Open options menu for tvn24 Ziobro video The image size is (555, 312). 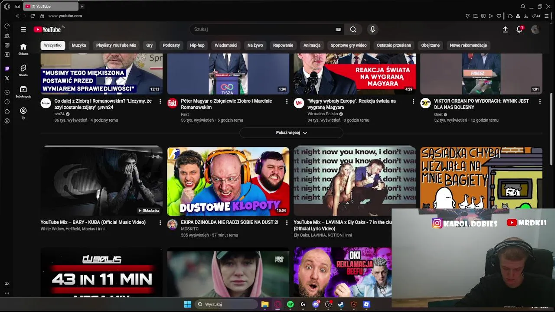160,101
